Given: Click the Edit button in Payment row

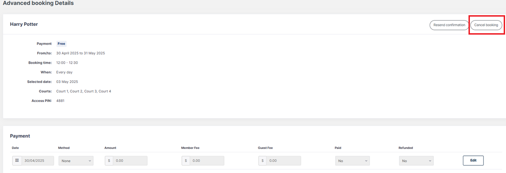Looking at the screenshot, I should coord(473,160).
